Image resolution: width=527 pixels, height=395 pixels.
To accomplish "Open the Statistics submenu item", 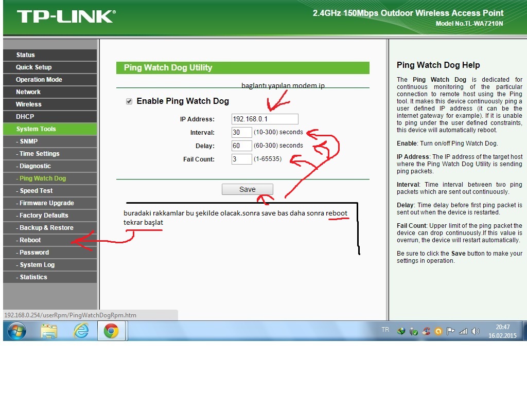I will 50,277.
